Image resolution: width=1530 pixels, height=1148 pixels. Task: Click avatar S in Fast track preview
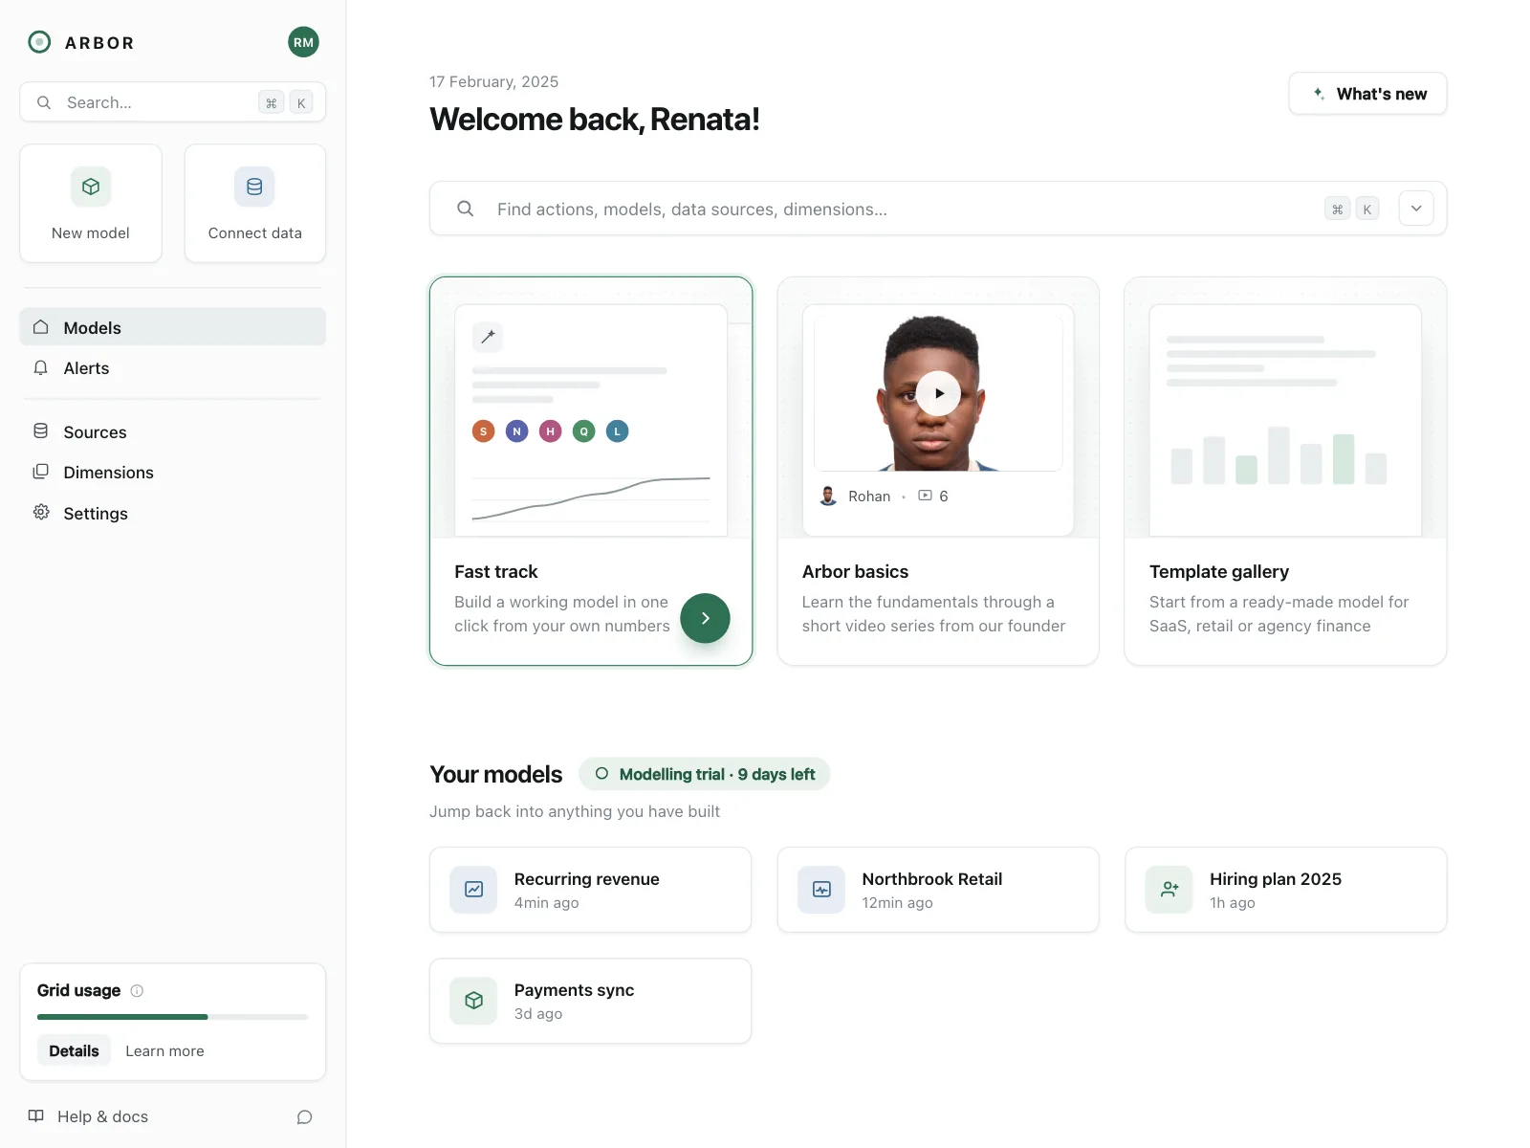click(484, 431)
